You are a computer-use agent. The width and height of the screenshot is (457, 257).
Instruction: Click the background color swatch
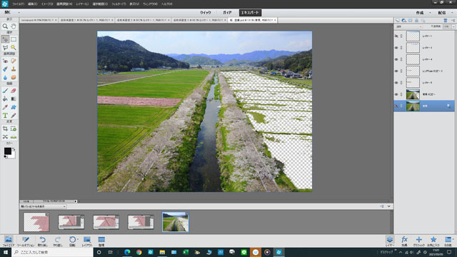pos(13,155)
